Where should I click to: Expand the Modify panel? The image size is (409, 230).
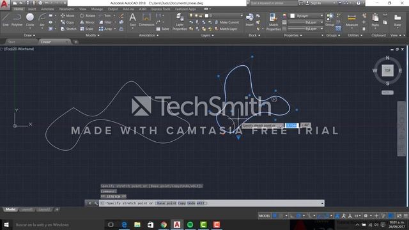92,35
